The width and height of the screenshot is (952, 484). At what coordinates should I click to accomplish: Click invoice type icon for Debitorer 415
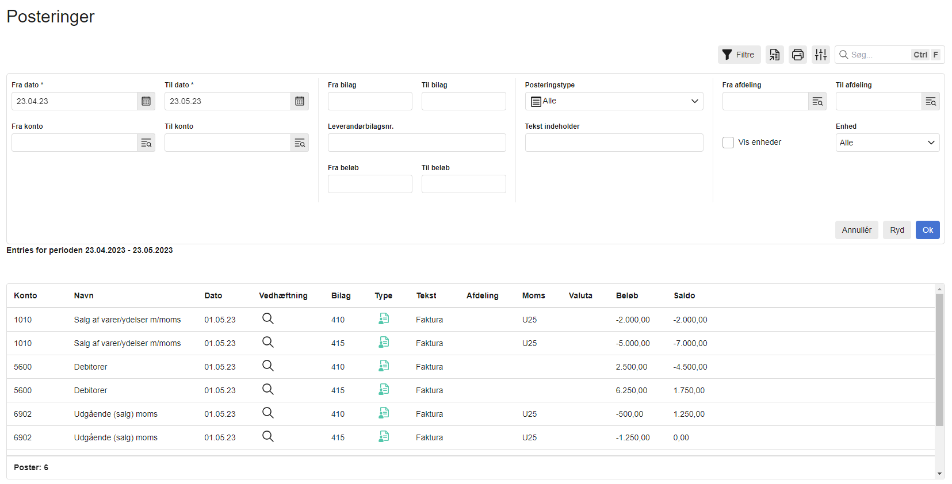(x=384, y=390)
